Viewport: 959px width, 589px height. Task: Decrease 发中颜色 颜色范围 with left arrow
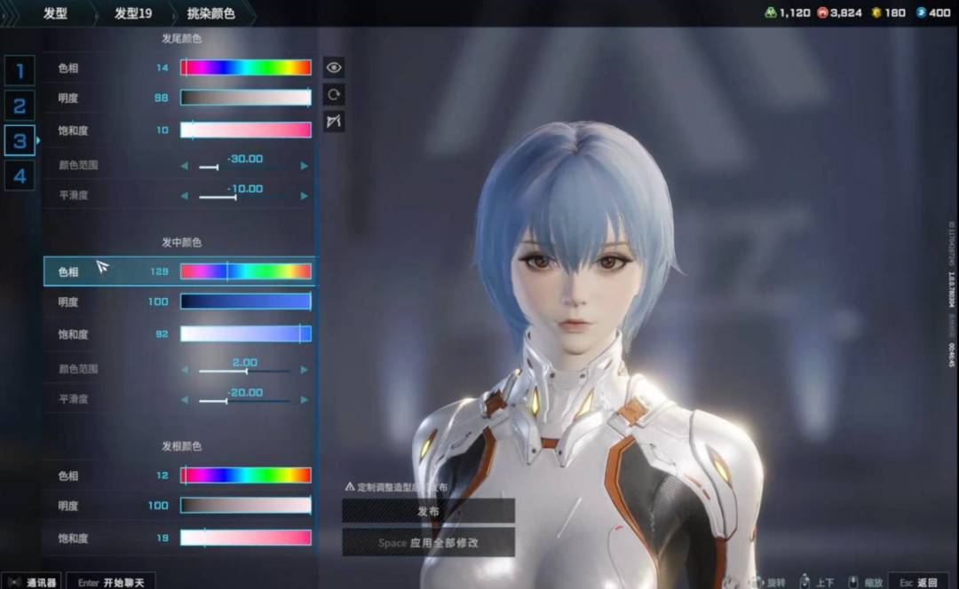[x=185, y=370]
